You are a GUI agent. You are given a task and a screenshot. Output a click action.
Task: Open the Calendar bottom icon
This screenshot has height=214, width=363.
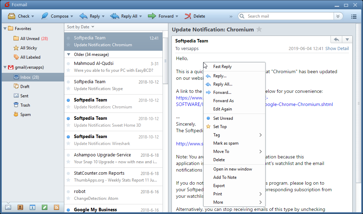32,207
